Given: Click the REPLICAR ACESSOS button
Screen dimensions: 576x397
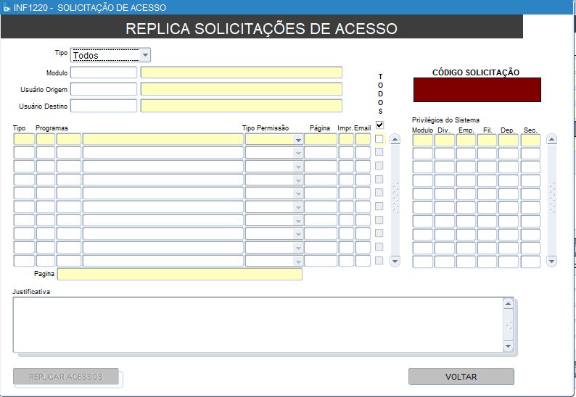Looking at the screenshot, I should [x=66, y=377].
